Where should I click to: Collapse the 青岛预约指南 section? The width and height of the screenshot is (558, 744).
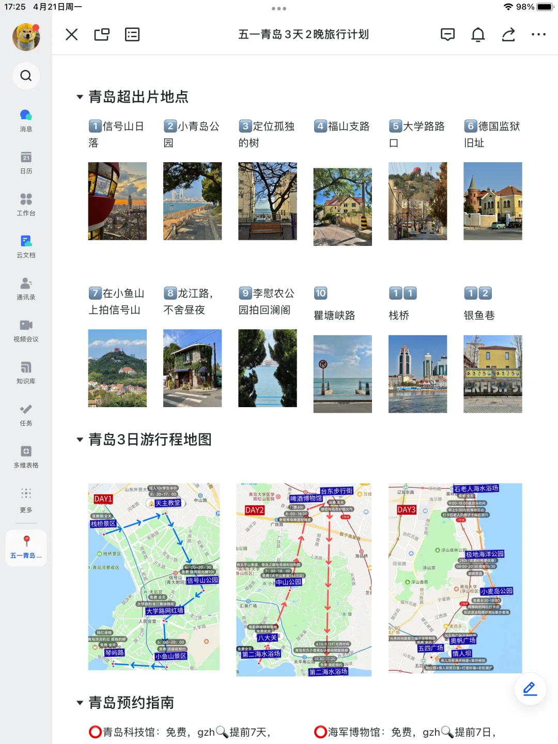click(80, 703)
